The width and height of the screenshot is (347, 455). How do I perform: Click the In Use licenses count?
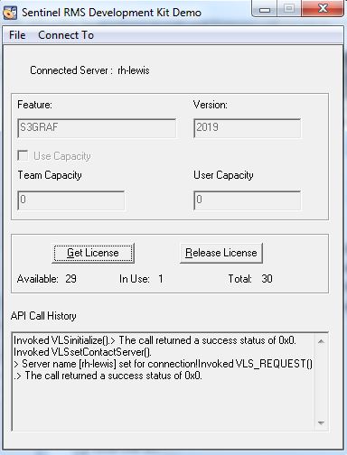[x=161, y=279]
